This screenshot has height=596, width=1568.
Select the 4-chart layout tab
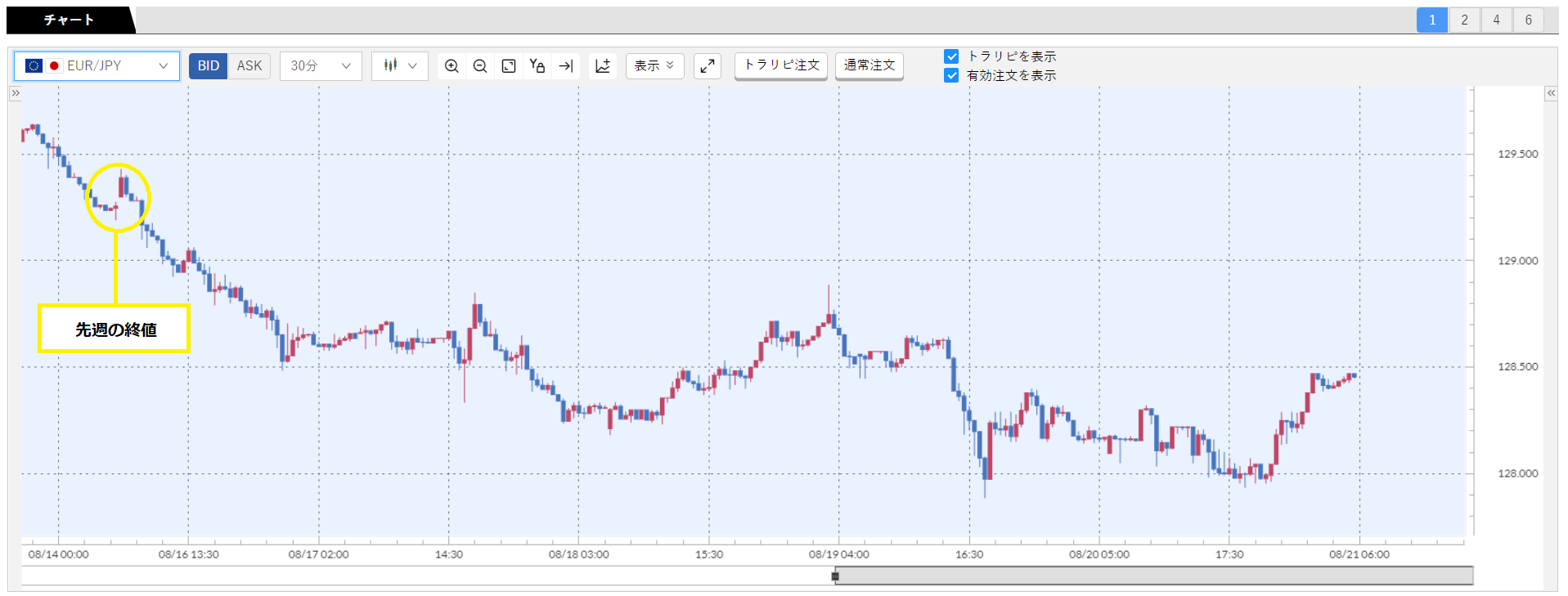click(1496, 20)
